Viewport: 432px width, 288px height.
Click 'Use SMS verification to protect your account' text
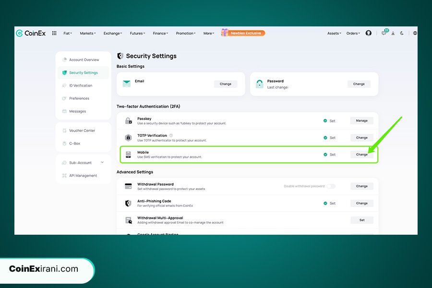(169, 157)
